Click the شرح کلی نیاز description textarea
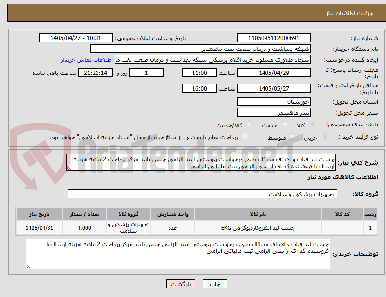The width and height of the screenshot is (386, 297). 201,163
